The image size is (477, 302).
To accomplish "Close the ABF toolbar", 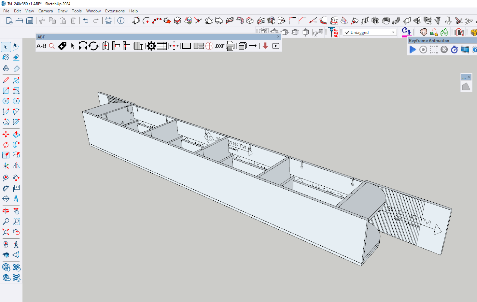I will tap(278, 37).
